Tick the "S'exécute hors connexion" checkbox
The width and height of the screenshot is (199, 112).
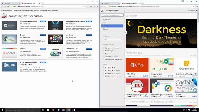[x=104, y=48]
